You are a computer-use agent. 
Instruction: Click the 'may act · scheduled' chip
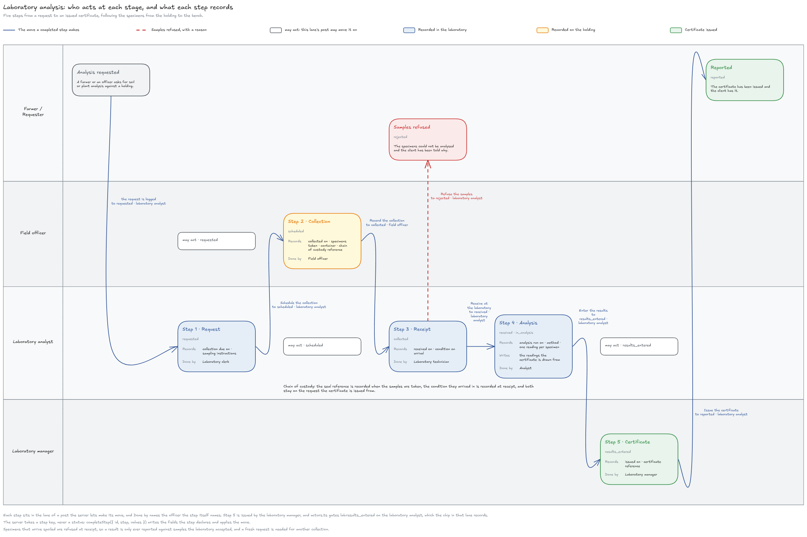(x=322, y=346)
